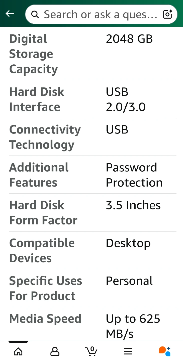Select the Digital Storage Capacity label

[x=34, y=54]
